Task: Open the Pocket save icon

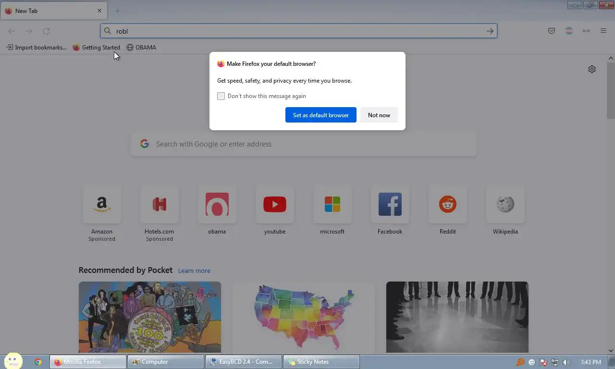Action: (552, 31)
